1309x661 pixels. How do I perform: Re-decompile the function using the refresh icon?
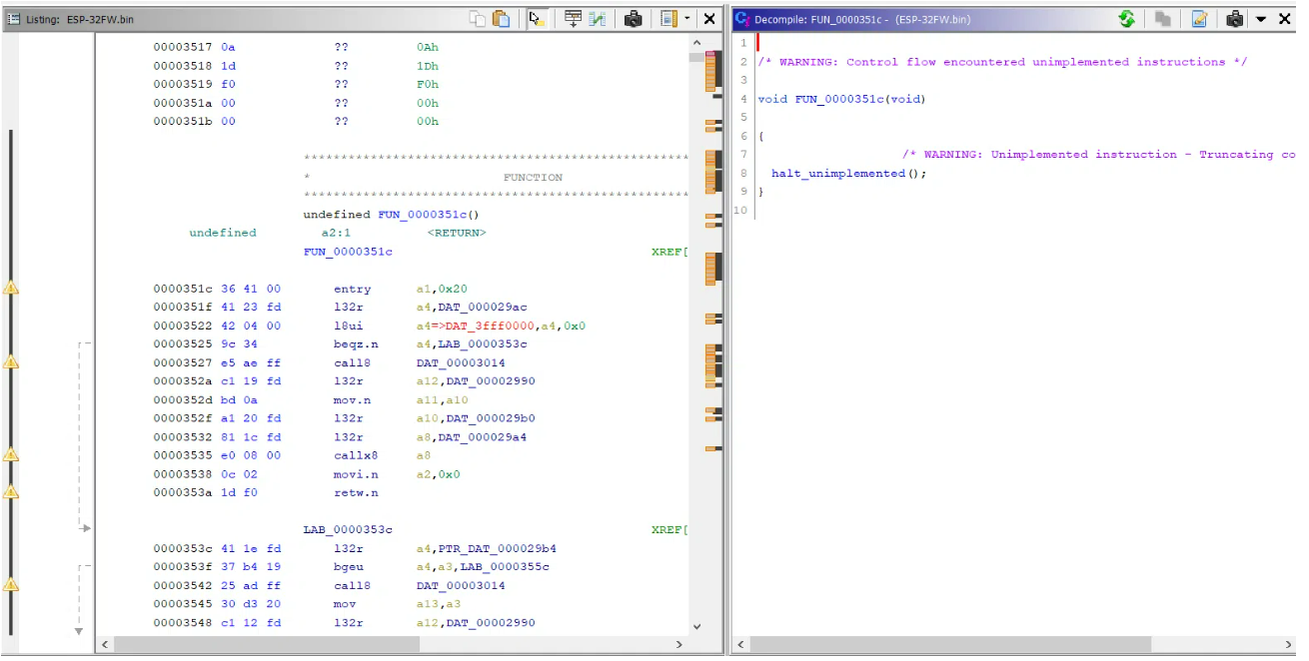point(1126,18)
